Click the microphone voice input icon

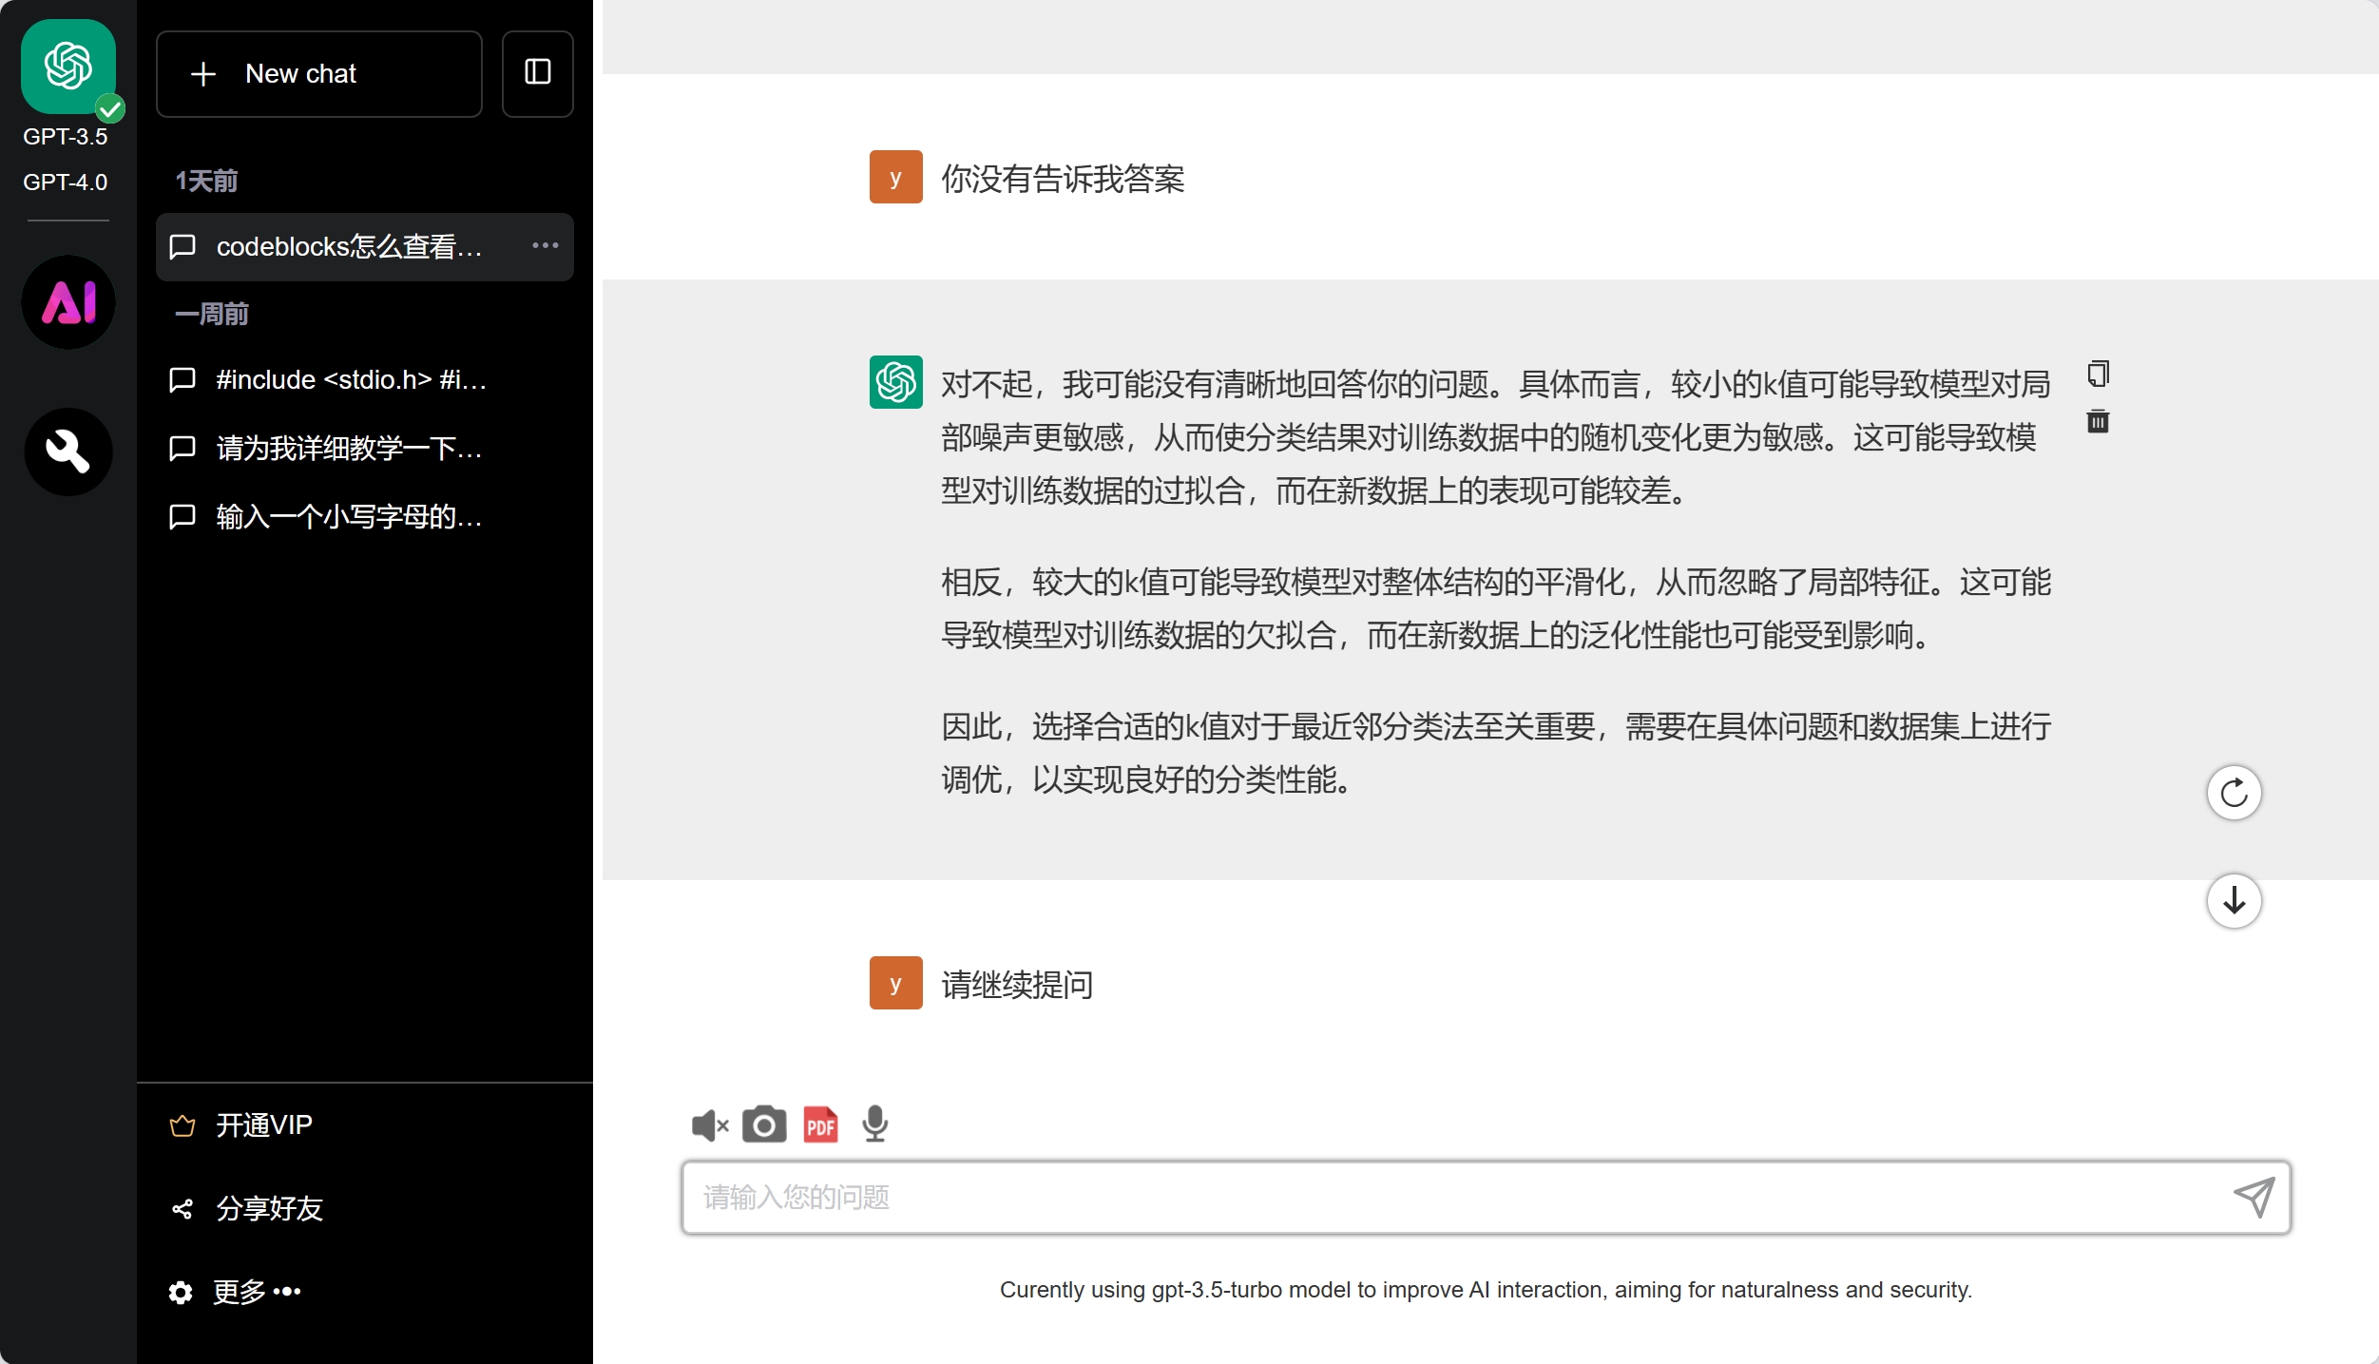[x=874, y=1124]
